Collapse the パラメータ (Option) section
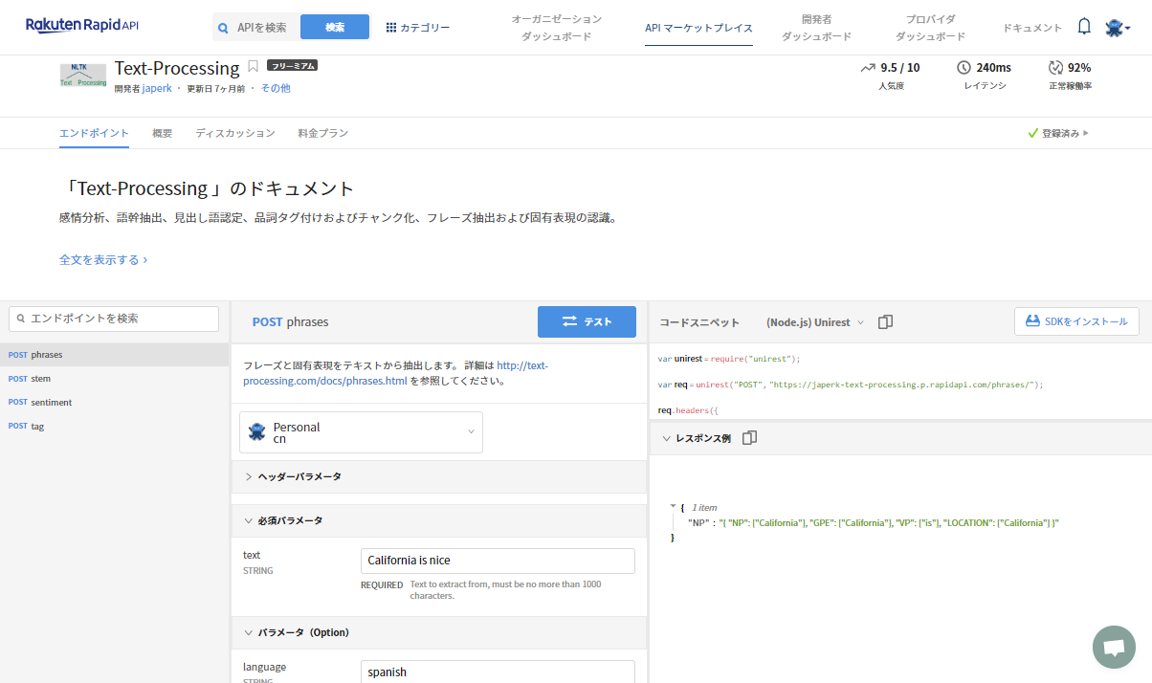1152x683 pixels. 440,632
